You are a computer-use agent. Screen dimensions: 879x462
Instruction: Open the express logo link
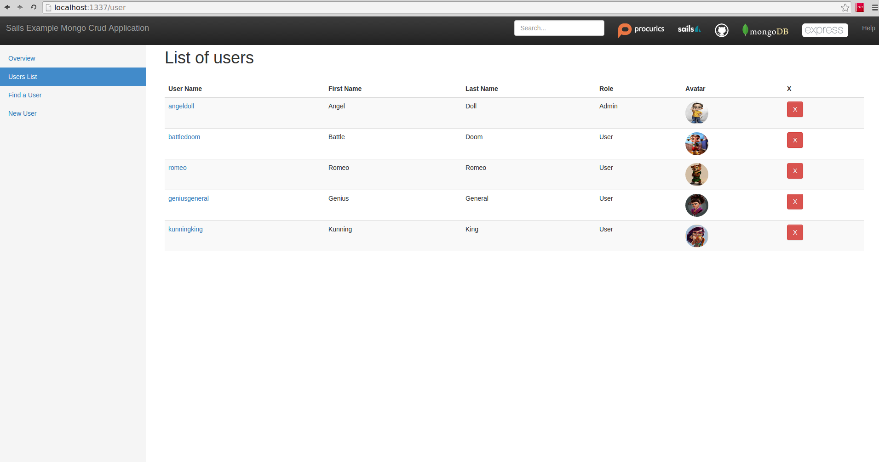(x=825, y=30)
